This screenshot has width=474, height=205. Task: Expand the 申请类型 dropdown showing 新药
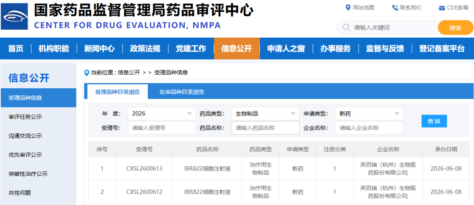[x=369, y=114]
